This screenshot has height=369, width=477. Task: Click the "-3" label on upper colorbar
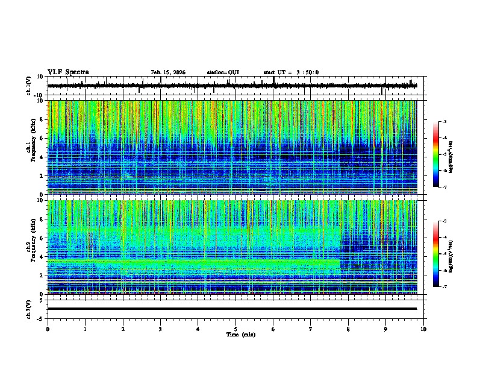coord(444,121)
